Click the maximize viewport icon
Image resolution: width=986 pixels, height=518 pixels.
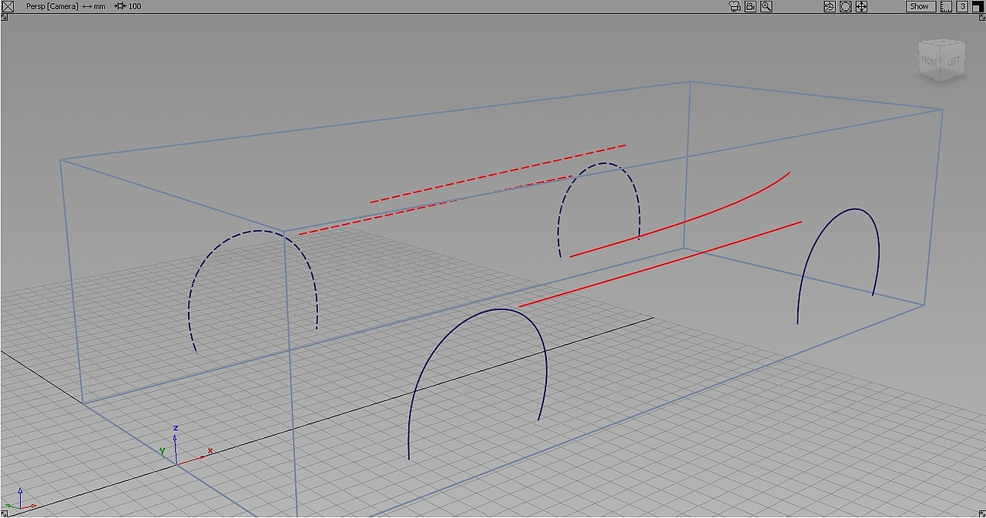(x=978, y=6)
